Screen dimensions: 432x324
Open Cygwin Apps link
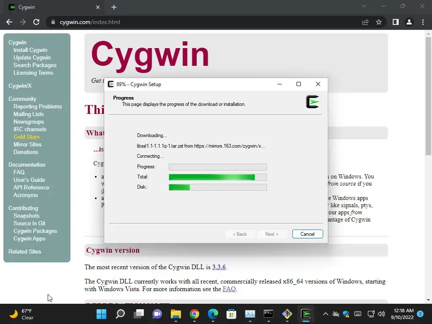tap(29, 239)
